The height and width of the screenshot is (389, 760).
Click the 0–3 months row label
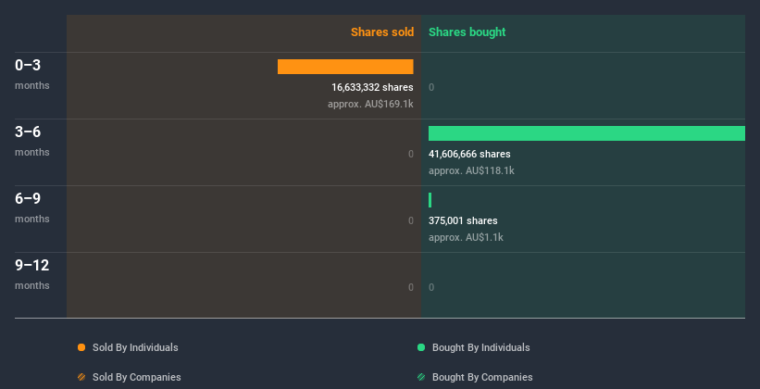point(32,74)
